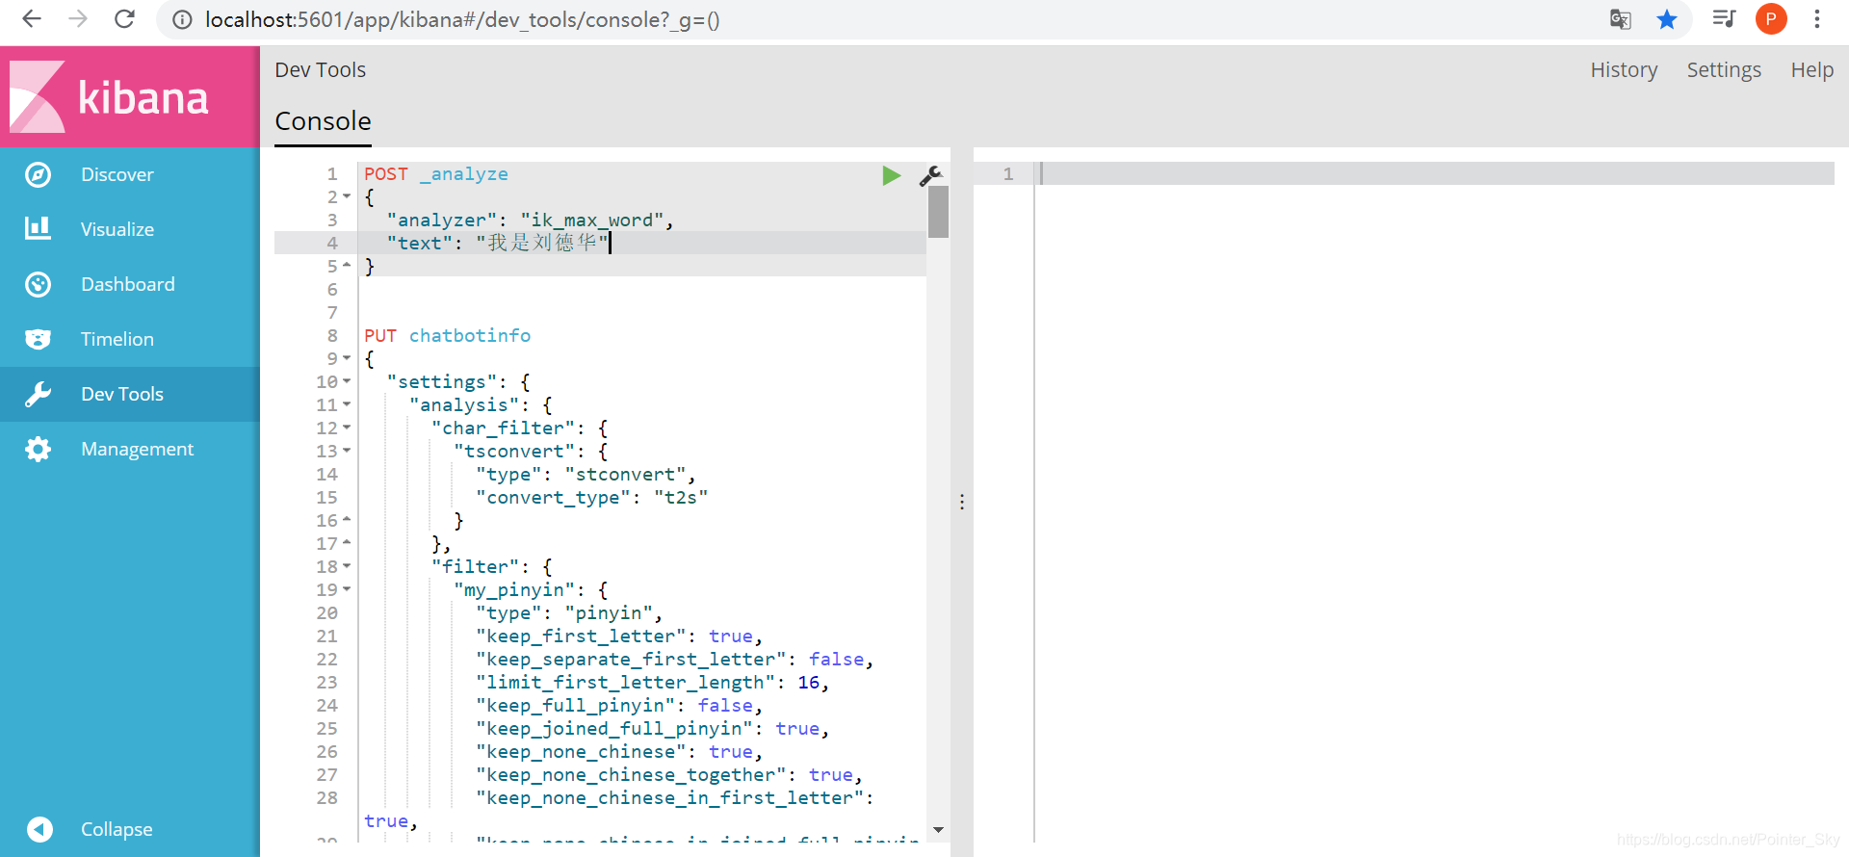Image resolution: width=1849 pixels, height=857 pixels.
Task: Open the wrench request options menu
Action: (930, 175)
